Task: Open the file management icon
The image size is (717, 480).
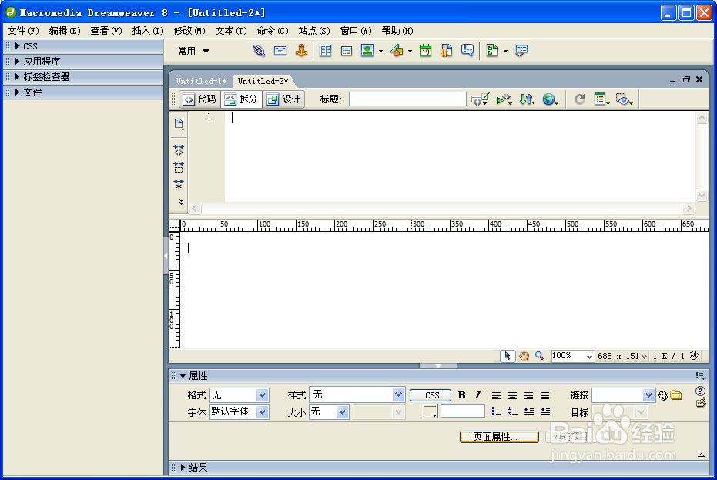Action: click(527, 99)
